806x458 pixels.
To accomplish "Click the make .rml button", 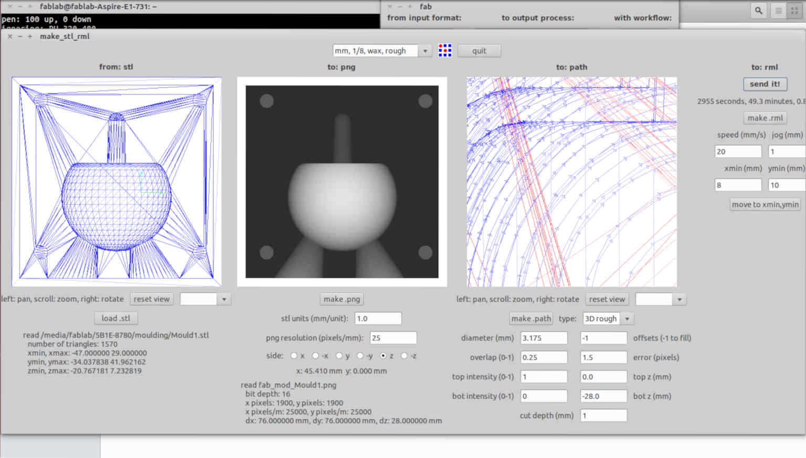I will click(x=765, y=118).
